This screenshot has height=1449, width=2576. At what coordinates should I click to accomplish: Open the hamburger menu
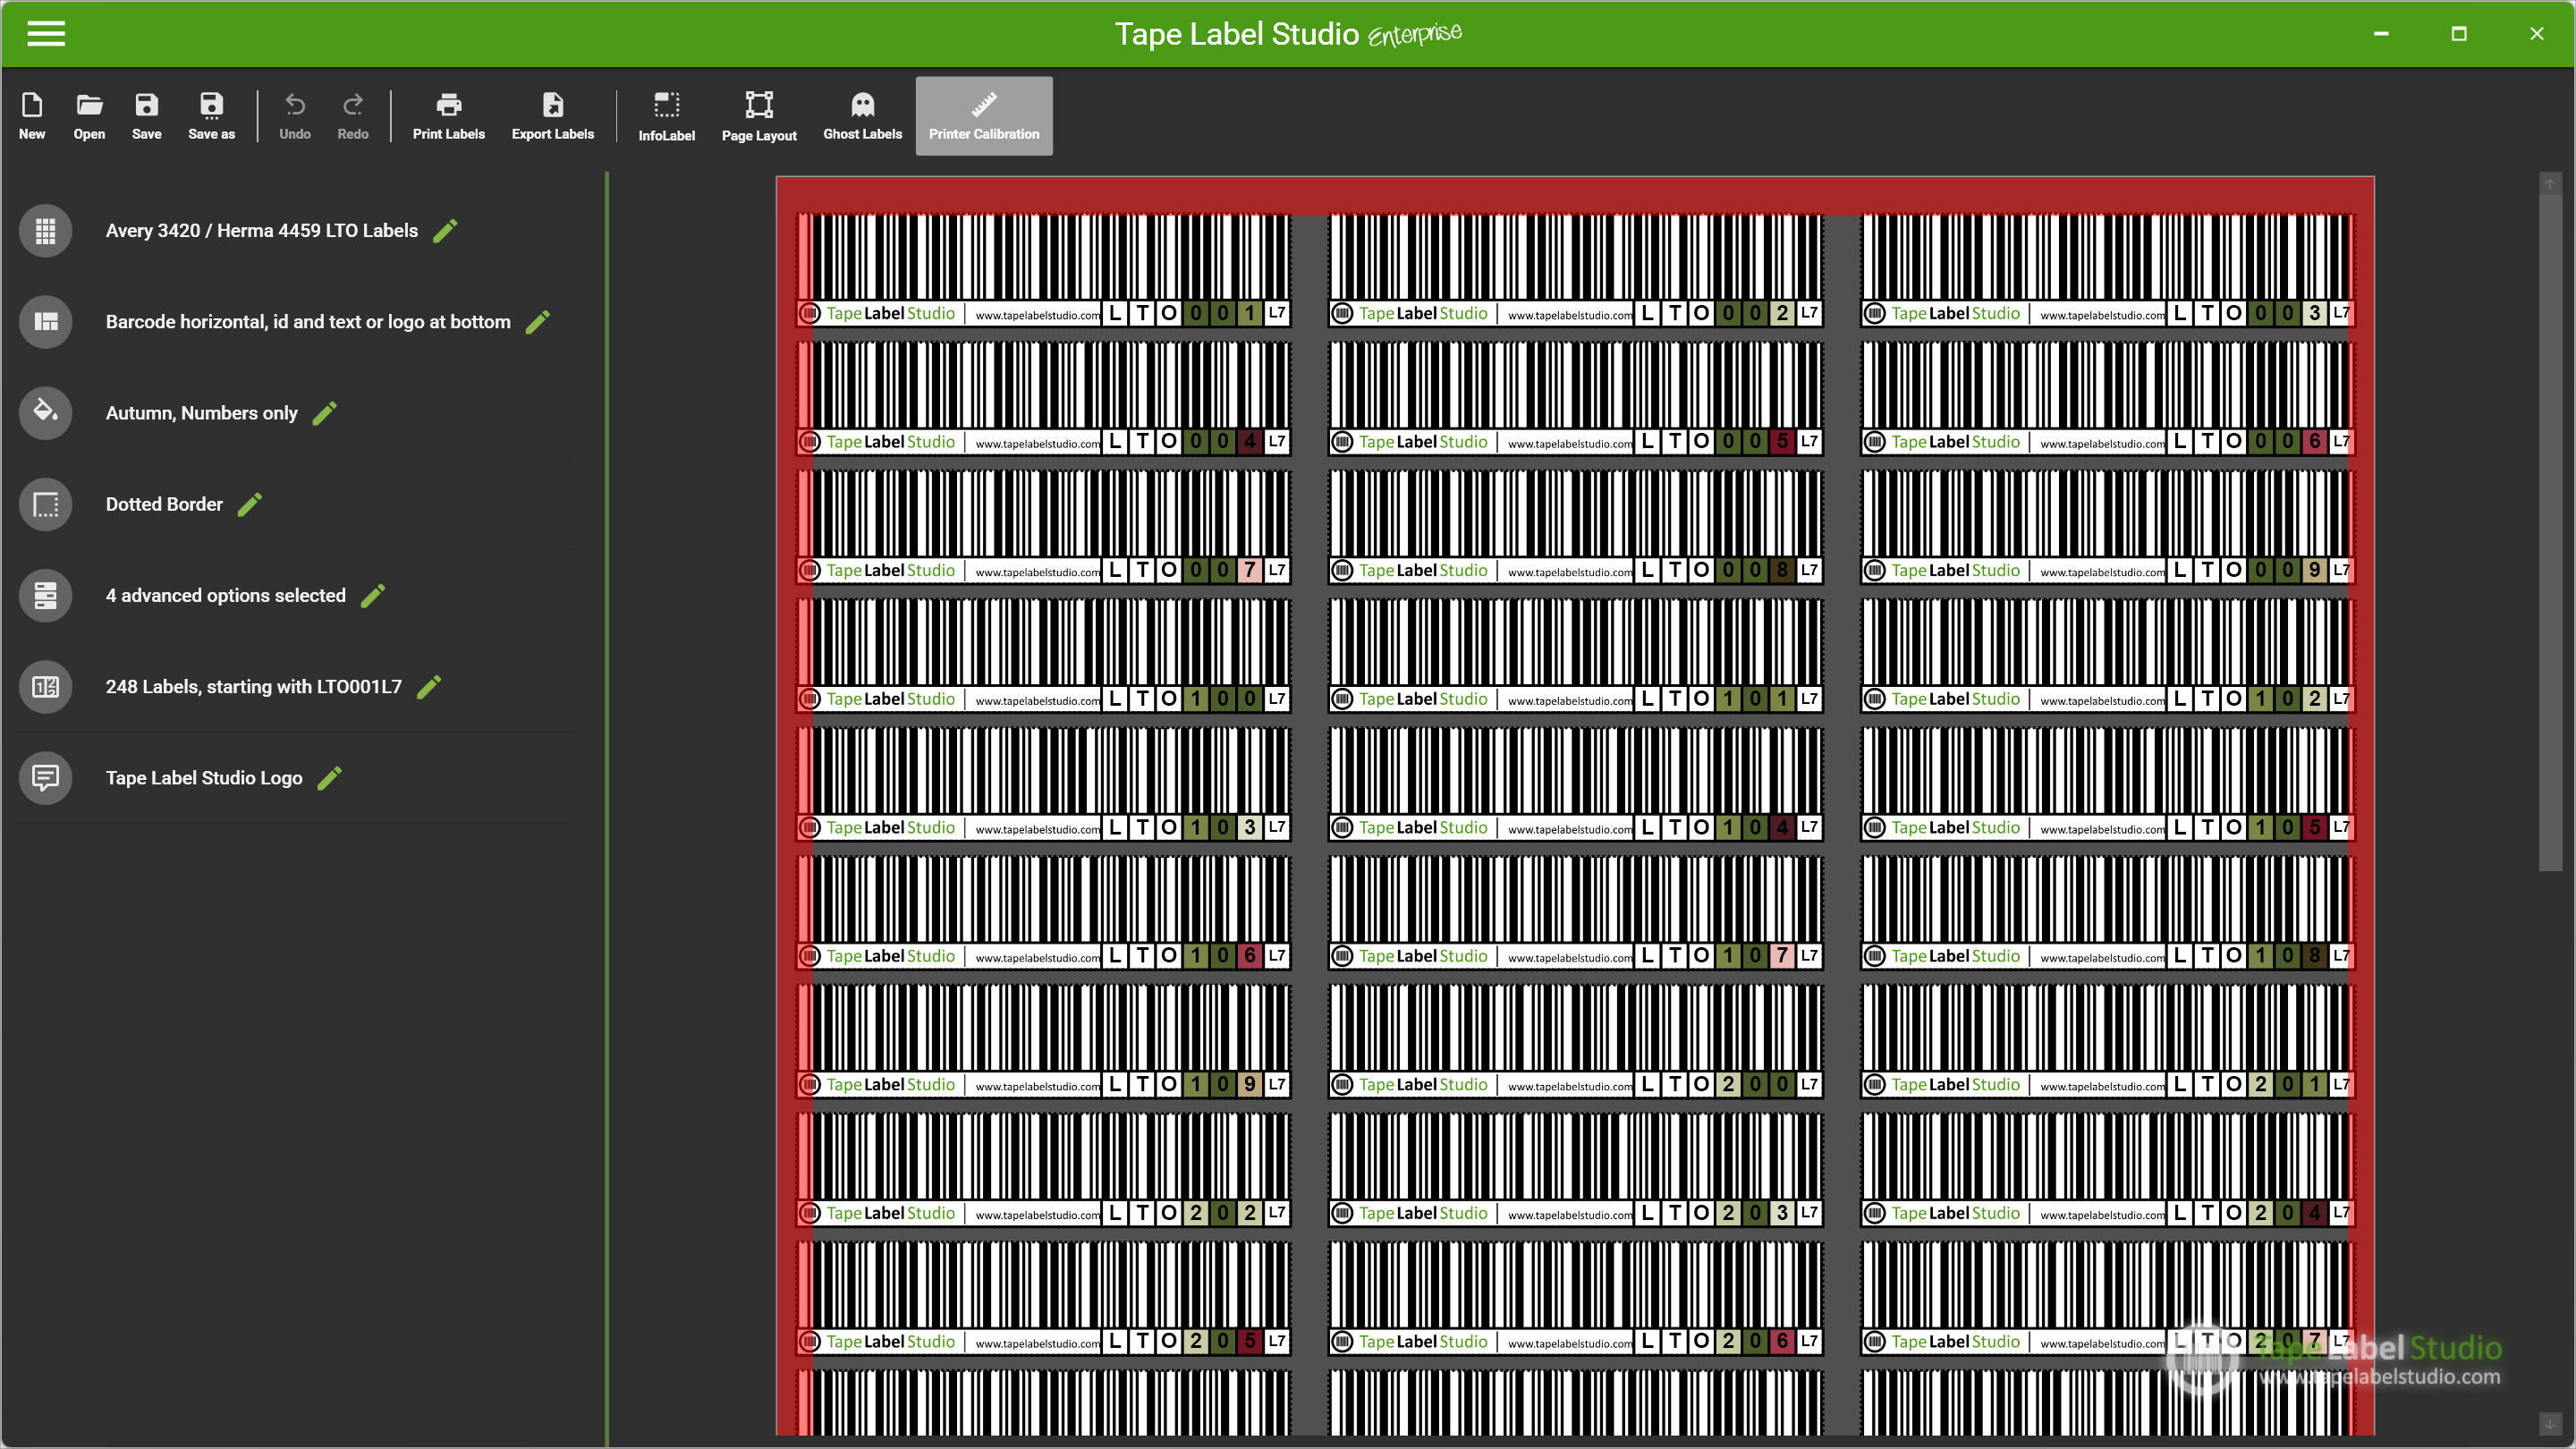[46, 33]
